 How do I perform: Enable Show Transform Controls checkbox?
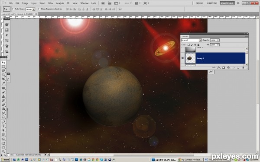39,9
